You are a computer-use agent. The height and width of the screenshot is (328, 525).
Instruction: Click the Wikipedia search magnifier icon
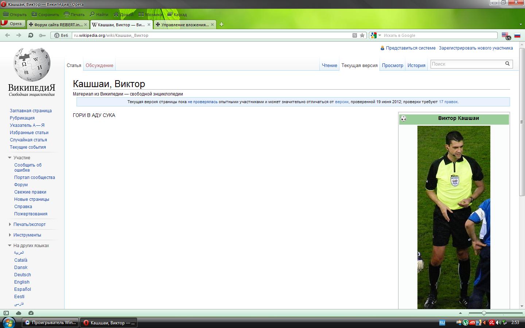(x=507, y=64)
